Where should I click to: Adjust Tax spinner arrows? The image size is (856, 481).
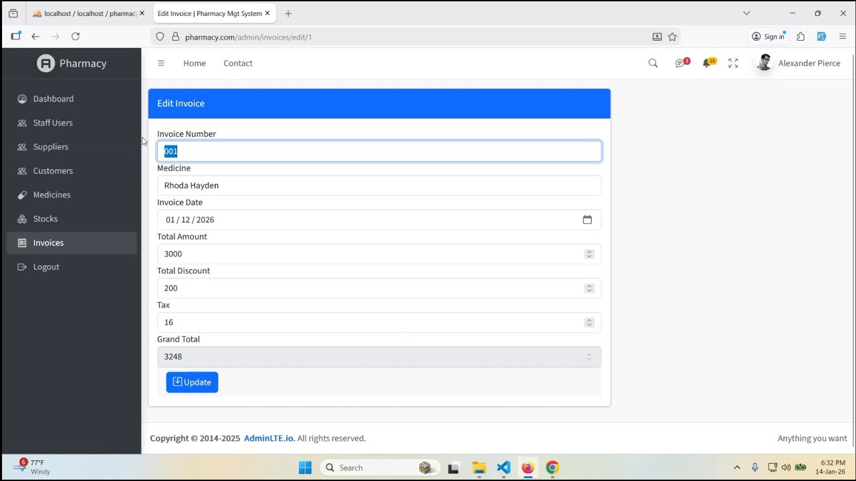point(589,323)
